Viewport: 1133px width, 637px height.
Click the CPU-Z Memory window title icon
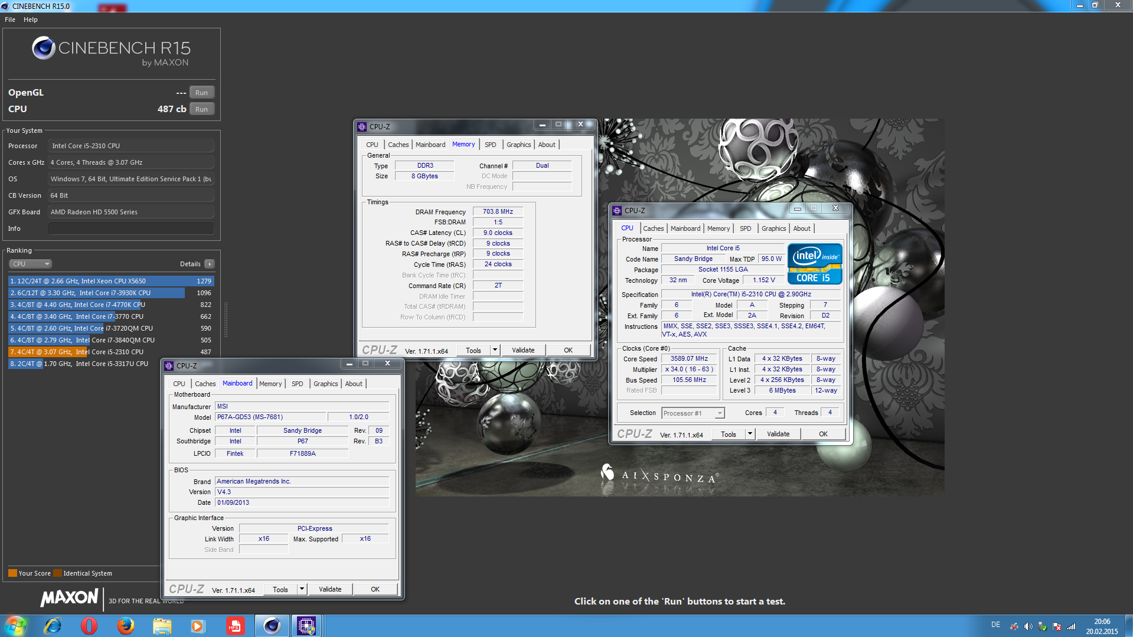point(362,127)
